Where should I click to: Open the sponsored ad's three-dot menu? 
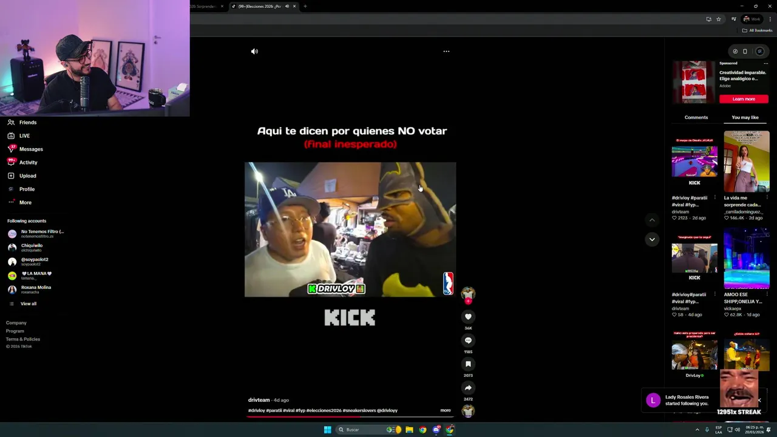point(765,63)
